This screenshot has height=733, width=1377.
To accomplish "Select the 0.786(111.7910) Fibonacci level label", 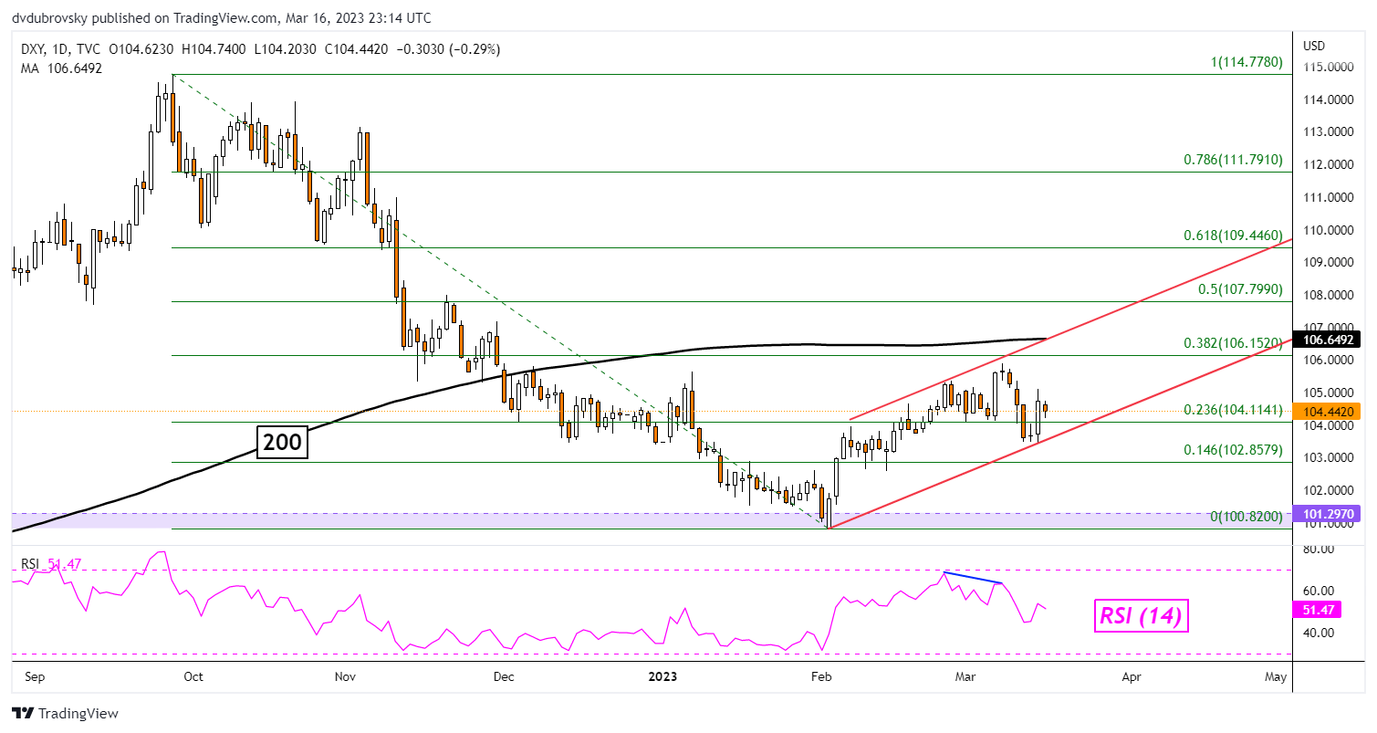I will click(x=1234, y=160).
